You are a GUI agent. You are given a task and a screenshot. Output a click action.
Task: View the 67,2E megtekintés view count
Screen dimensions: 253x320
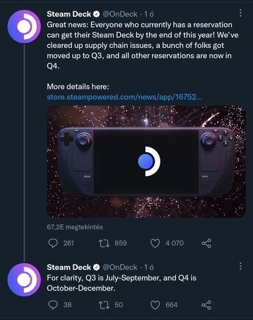pos(75,227)
